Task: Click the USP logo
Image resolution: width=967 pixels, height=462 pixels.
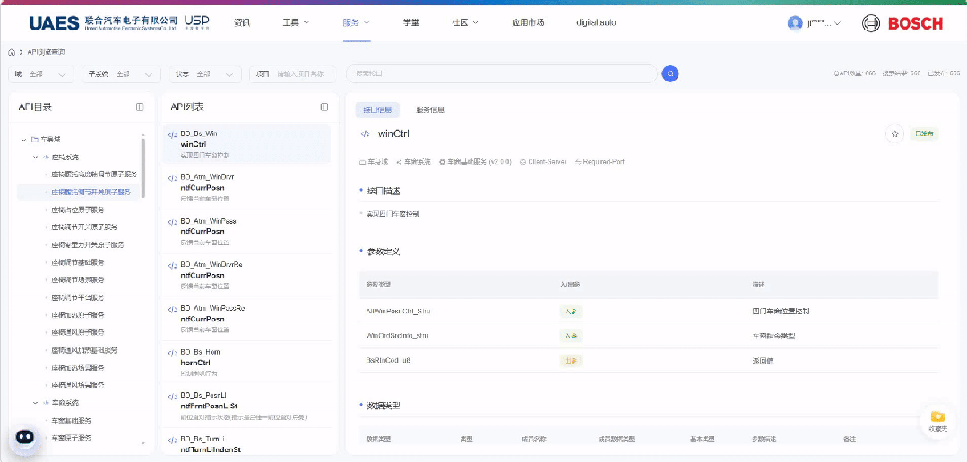Action: pyautogui.click(x=197, y=22)
